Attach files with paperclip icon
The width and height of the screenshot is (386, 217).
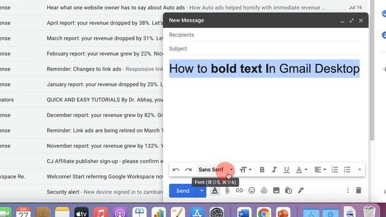click(x=227, y=190)
